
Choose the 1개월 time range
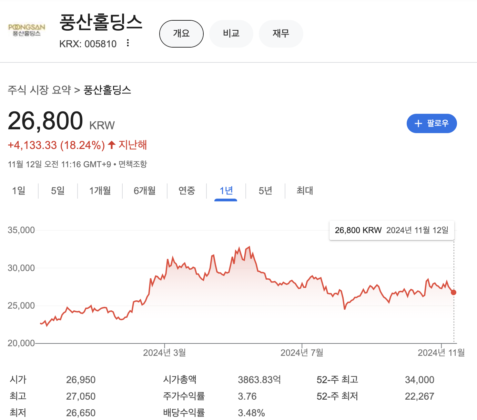point(100,190)
